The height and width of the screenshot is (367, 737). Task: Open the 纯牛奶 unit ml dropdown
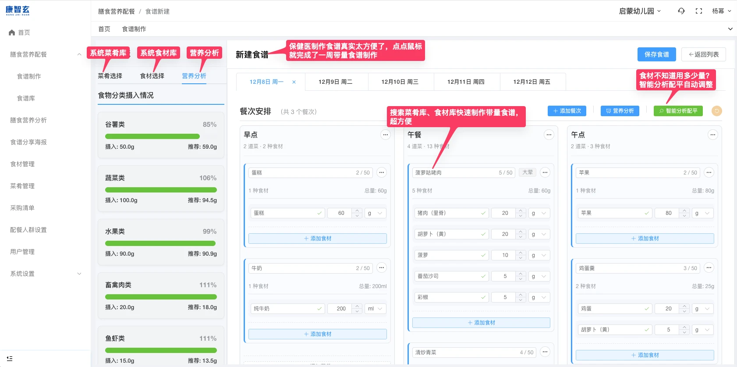375,309
